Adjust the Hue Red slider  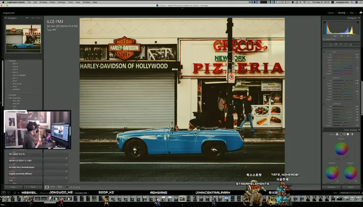click(344, 55)
